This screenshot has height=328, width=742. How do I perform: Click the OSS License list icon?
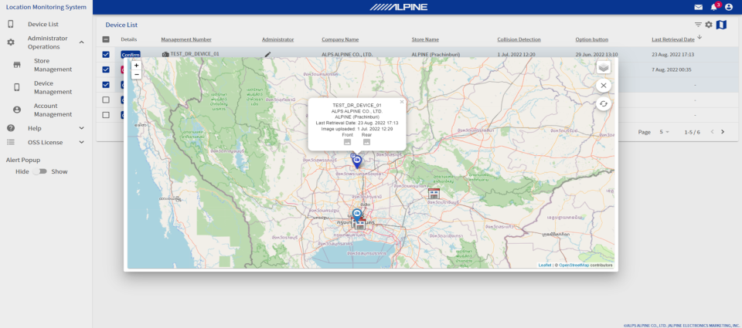click(11, 142)
